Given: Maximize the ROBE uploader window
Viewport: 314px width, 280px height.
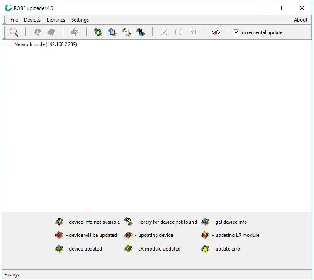Looking at the screenshot, I should click(x=283, y=8).
